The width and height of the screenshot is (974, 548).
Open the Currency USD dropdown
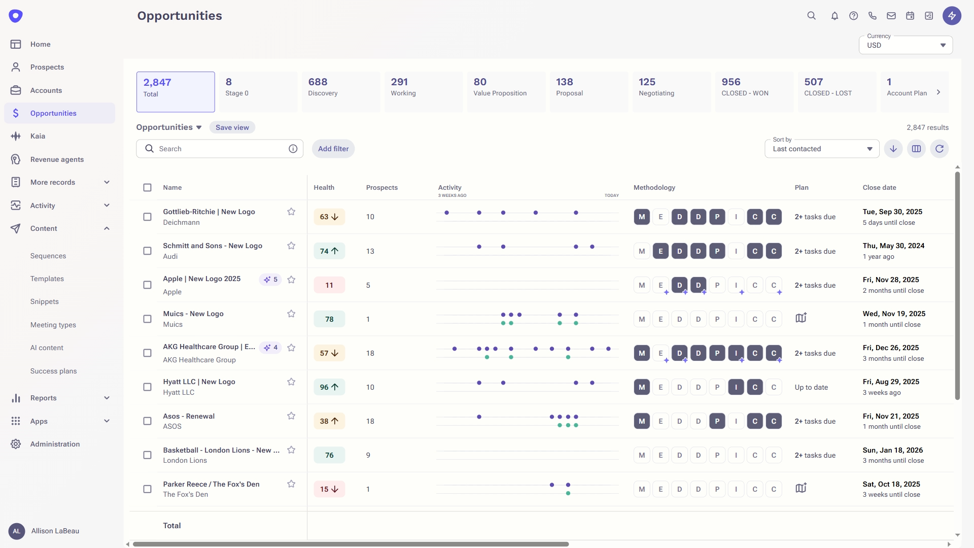906,45
